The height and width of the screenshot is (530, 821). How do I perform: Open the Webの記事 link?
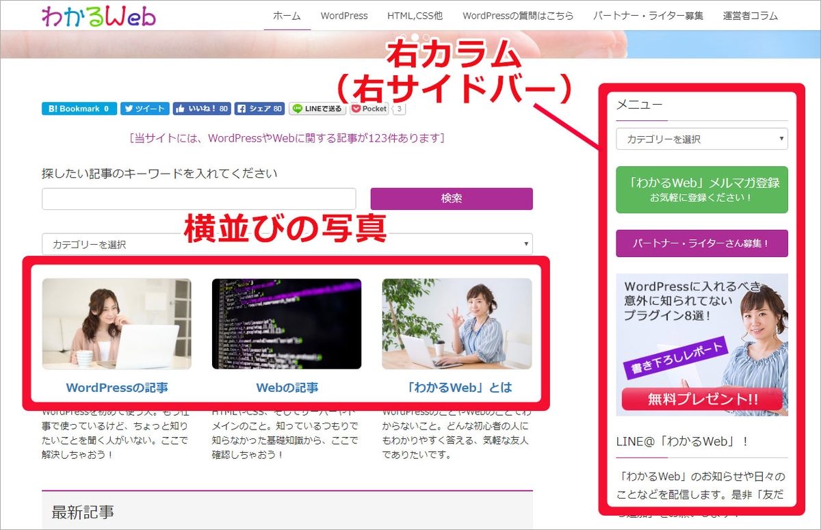point(287,388)
